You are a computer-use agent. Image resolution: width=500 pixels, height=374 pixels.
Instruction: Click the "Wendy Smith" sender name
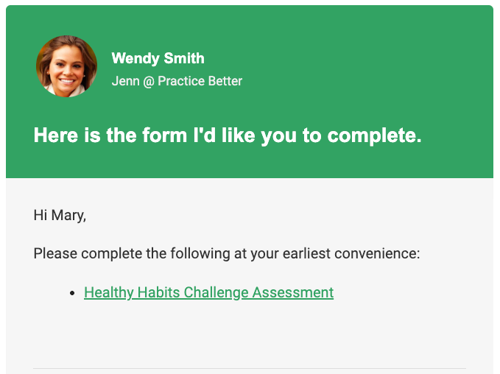(x=158, y=59)
